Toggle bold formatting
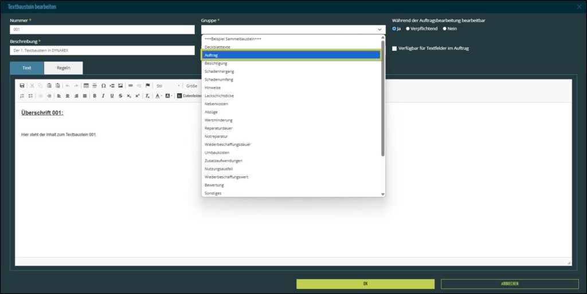The width and height of the screenshot is (587, 294). coord(95,96)
